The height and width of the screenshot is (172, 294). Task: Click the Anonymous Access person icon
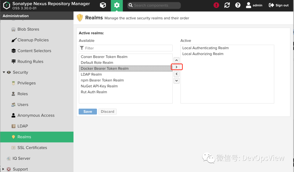click(x=13, y=115)
